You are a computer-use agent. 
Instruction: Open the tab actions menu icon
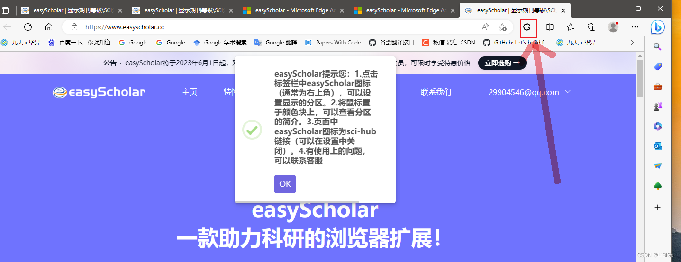[x=6, y=10]
